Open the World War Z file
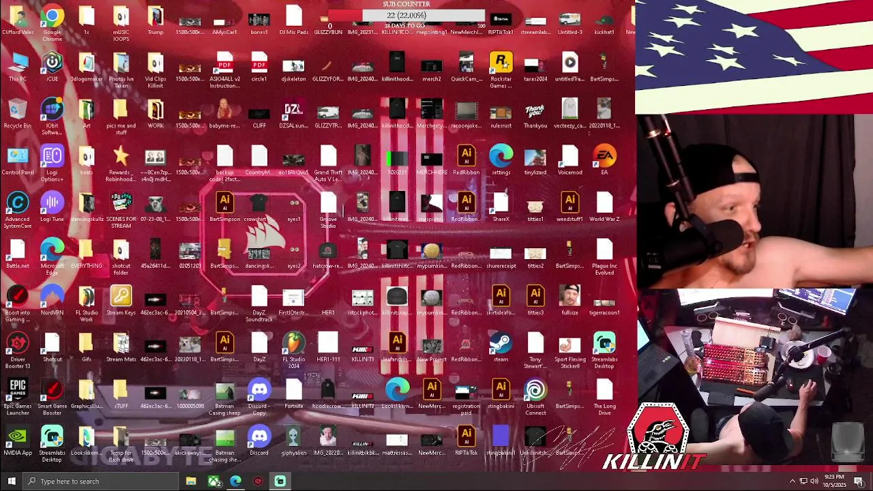The width and height of the screenshot is (873, 491). coord(604,207)
